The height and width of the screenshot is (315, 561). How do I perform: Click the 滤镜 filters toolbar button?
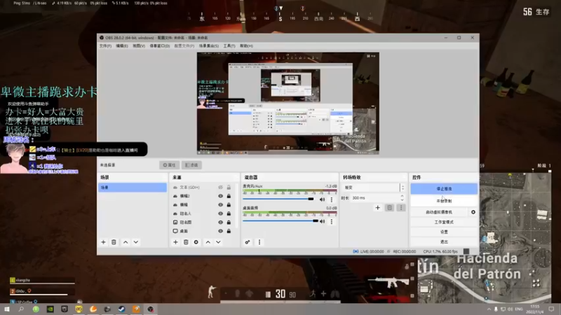[191, 165]
